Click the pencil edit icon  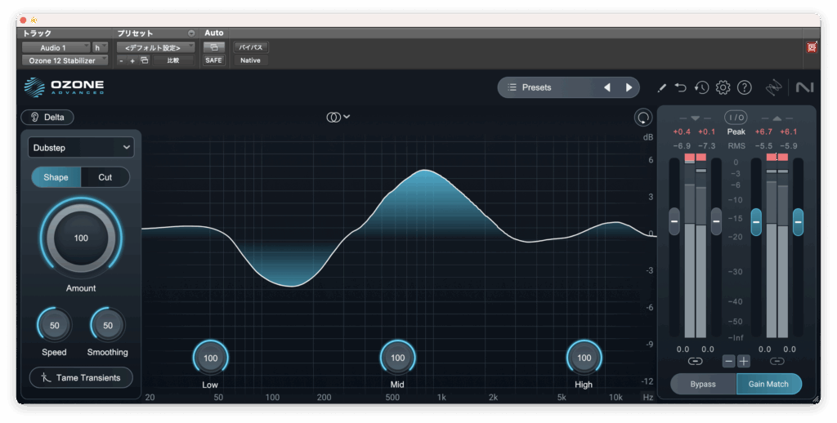click(661, 87)
